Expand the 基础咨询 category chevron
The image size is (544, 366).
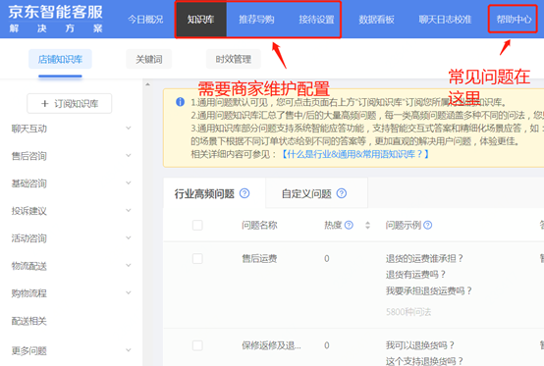(129, 183)
